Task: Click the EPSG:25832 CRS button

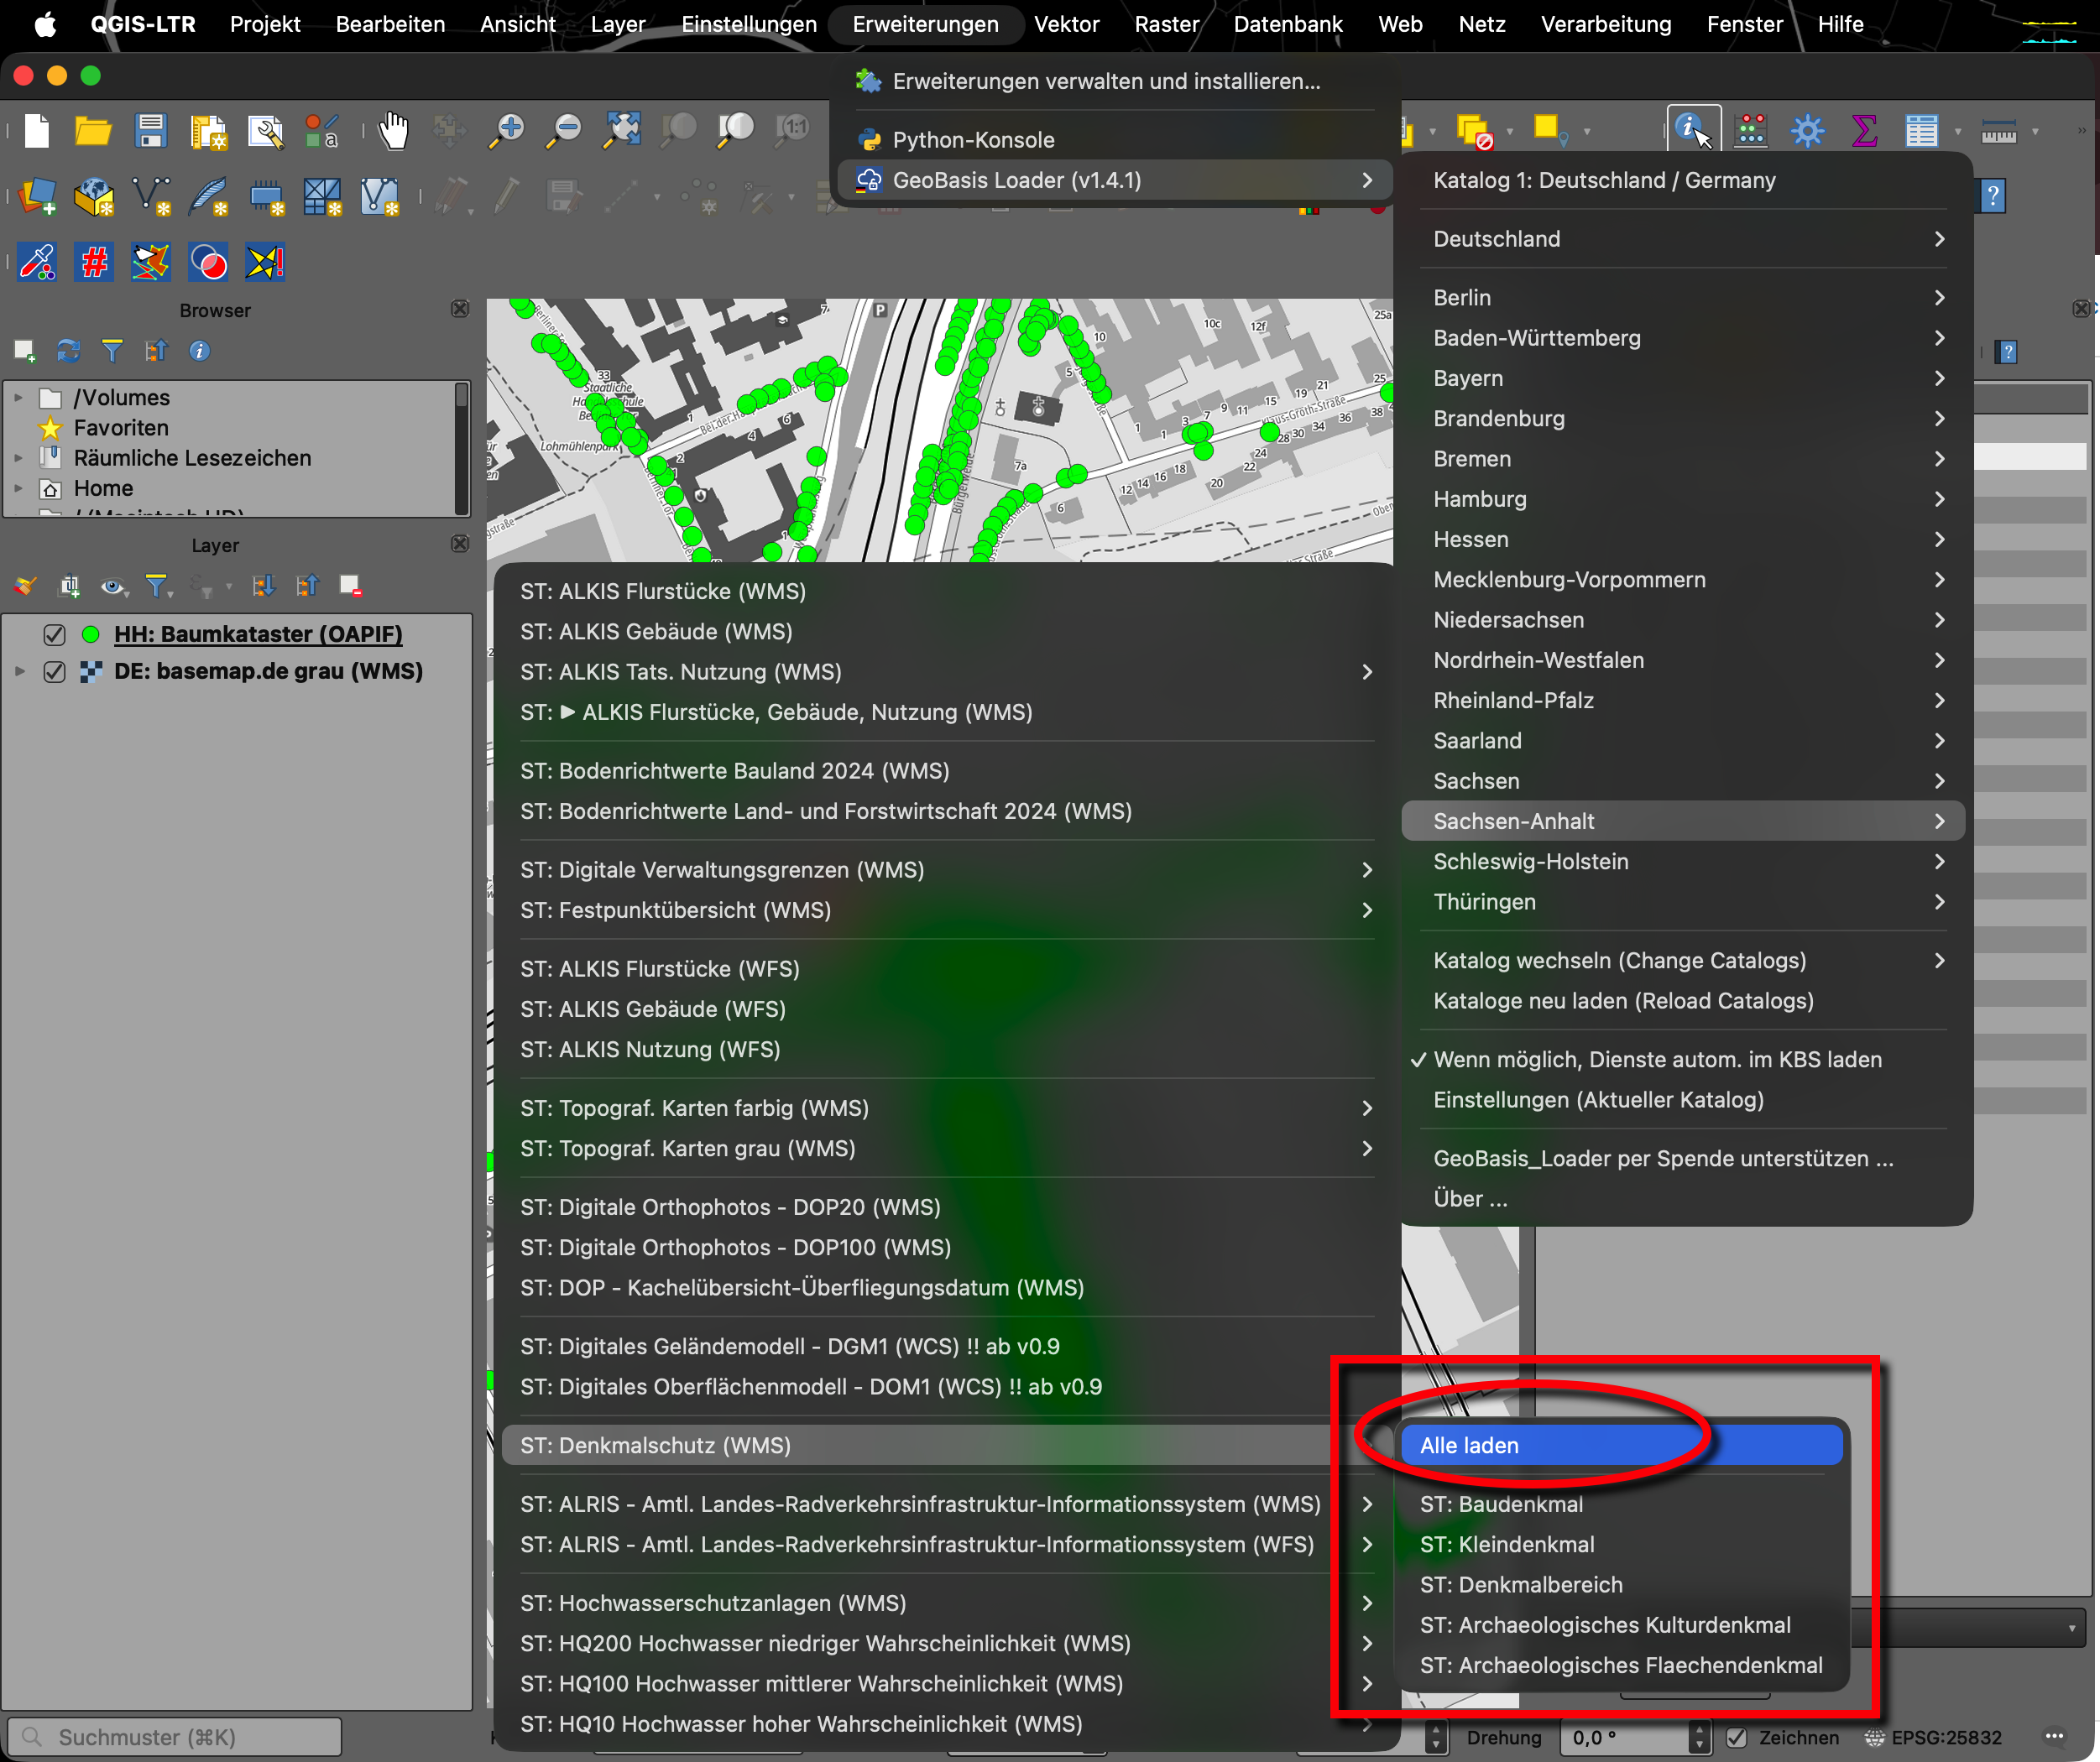Action: click(x=1935, y=1737)
